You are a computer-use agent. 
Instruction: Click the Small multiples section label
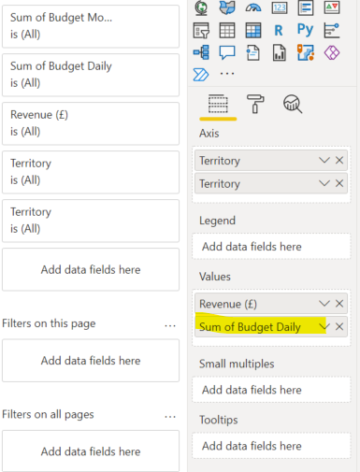coord(237,364)
